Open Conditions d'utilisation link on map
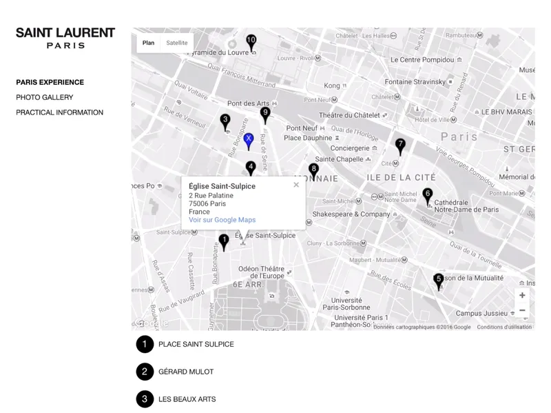 tap(504, 328)
